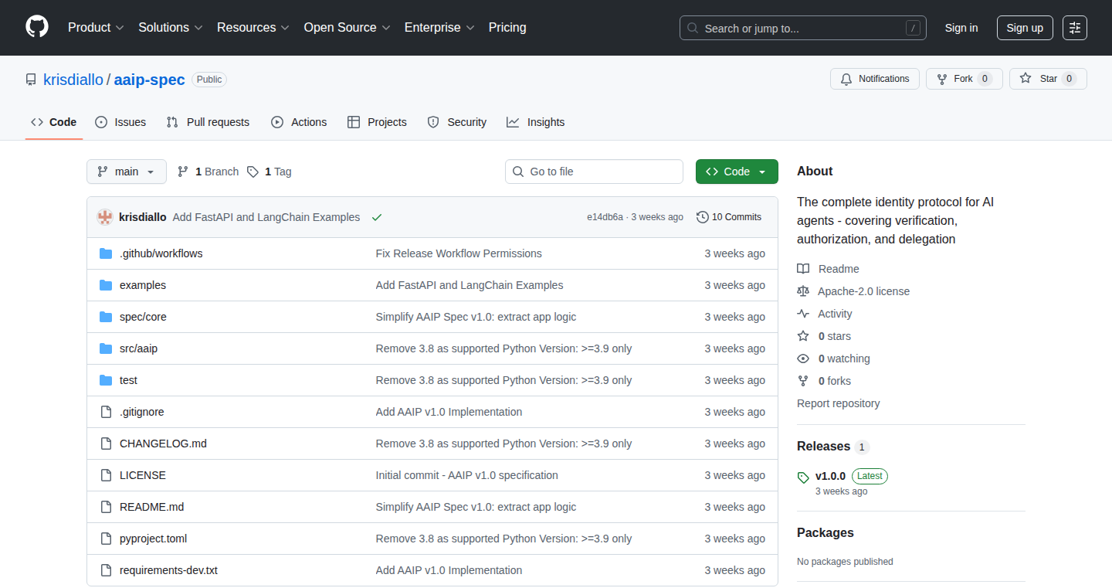The image size is (1112, 588).
Task: Open pyproject.toml file
Action: [153, 539]
